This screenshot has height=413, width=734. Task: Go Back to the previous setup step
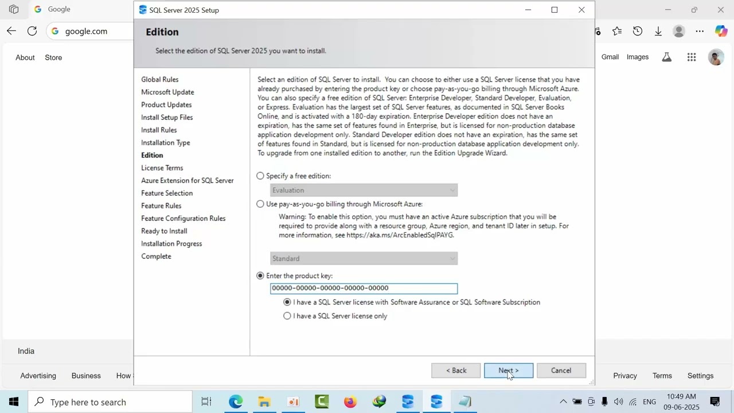tap(456, 371)
